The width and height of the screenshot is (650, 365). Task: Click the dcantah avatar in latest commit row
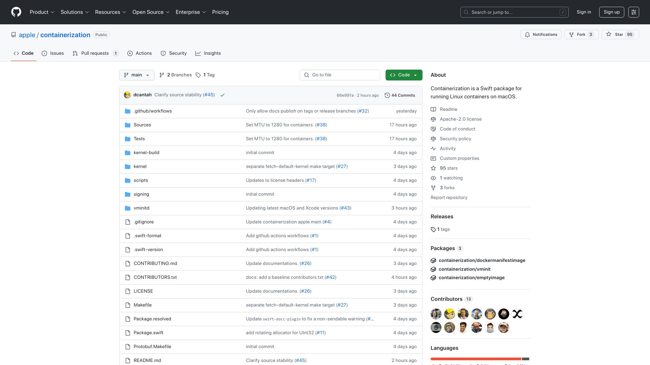coord(127,95)
